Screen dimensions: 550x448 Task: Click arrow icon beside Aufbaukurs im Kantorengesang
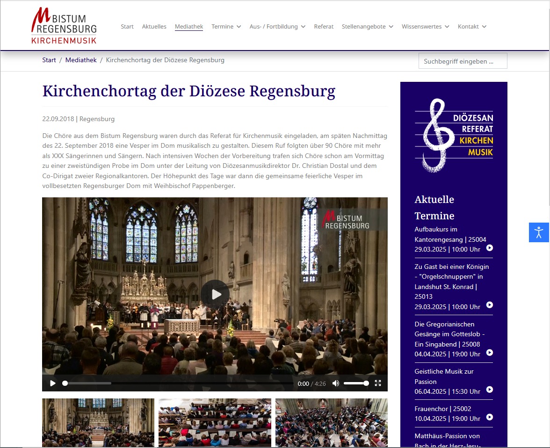click(490, 248)
